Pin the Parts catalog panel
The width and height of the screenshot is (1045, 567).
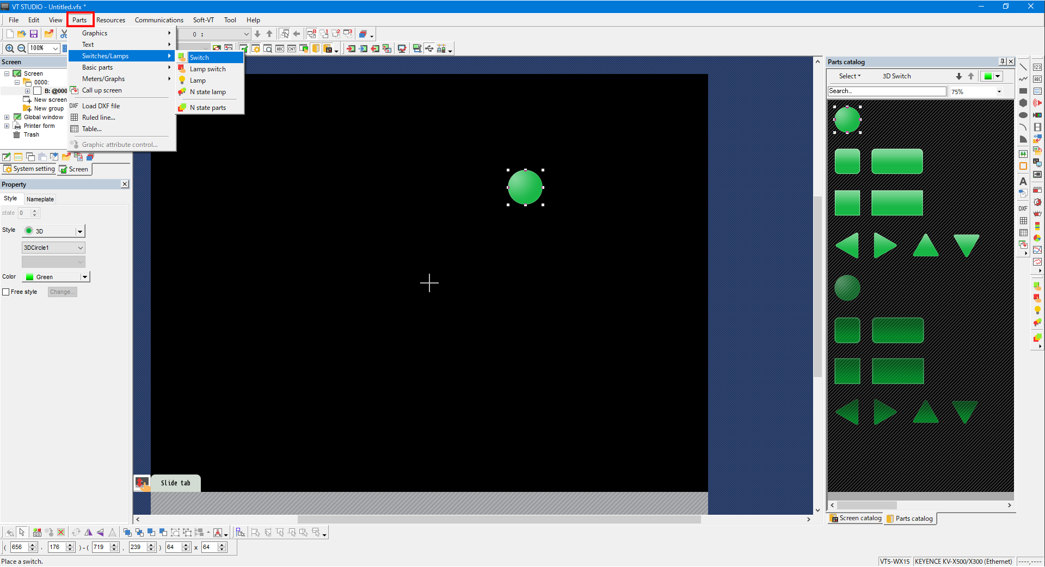tap(1002, 61)
